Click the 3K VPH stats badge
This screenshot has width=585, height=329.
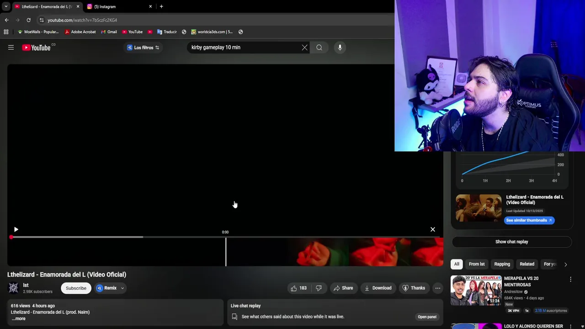coord(513,311)
